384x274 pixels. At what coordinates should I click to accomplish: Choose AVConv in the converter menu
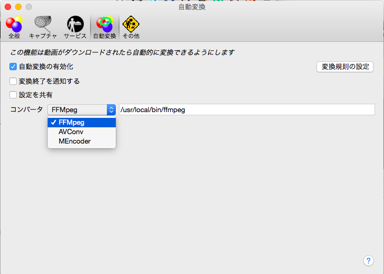(82, 131)
